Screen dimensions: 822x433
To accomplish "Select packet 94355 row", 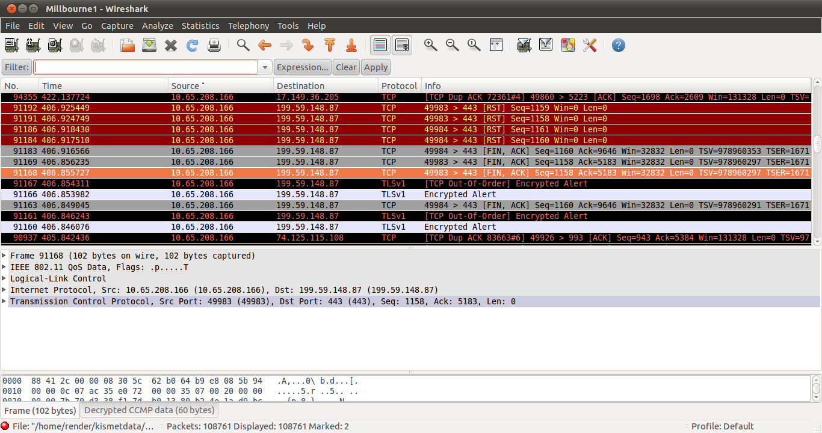I will pos(406,97).
